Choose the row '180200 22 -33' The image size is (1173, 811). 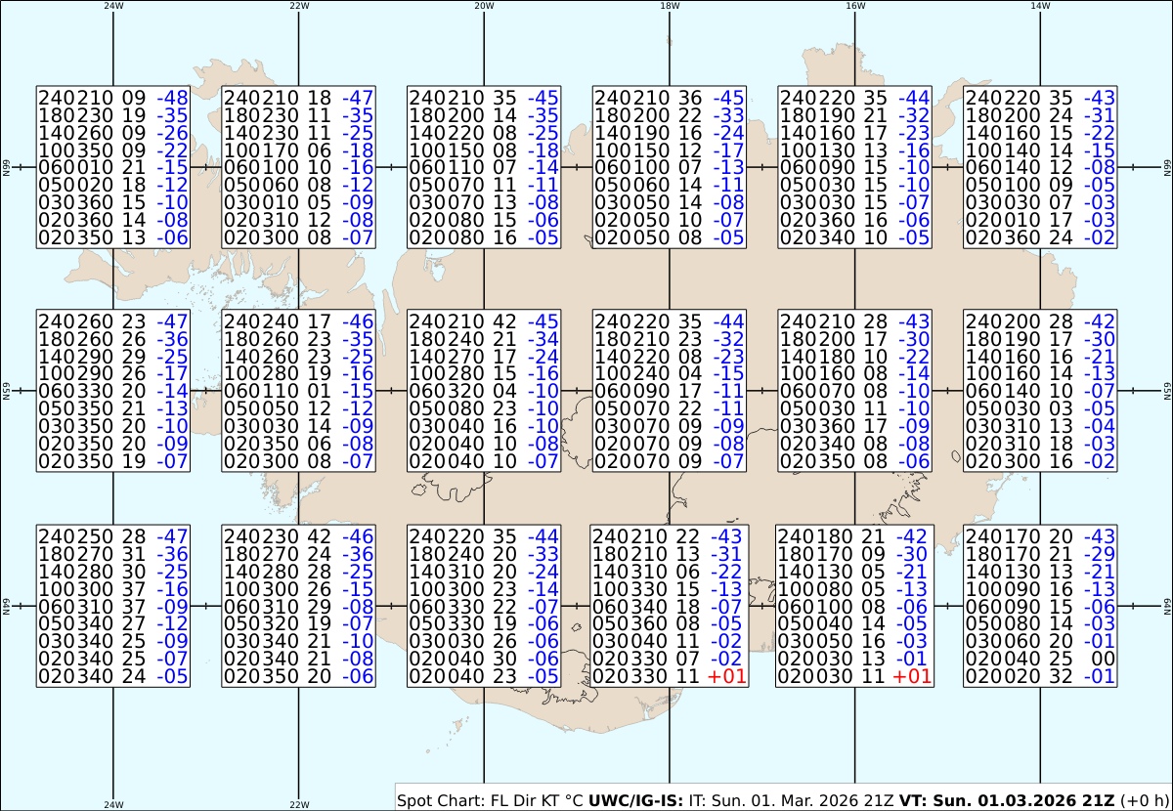coord(670,115)
